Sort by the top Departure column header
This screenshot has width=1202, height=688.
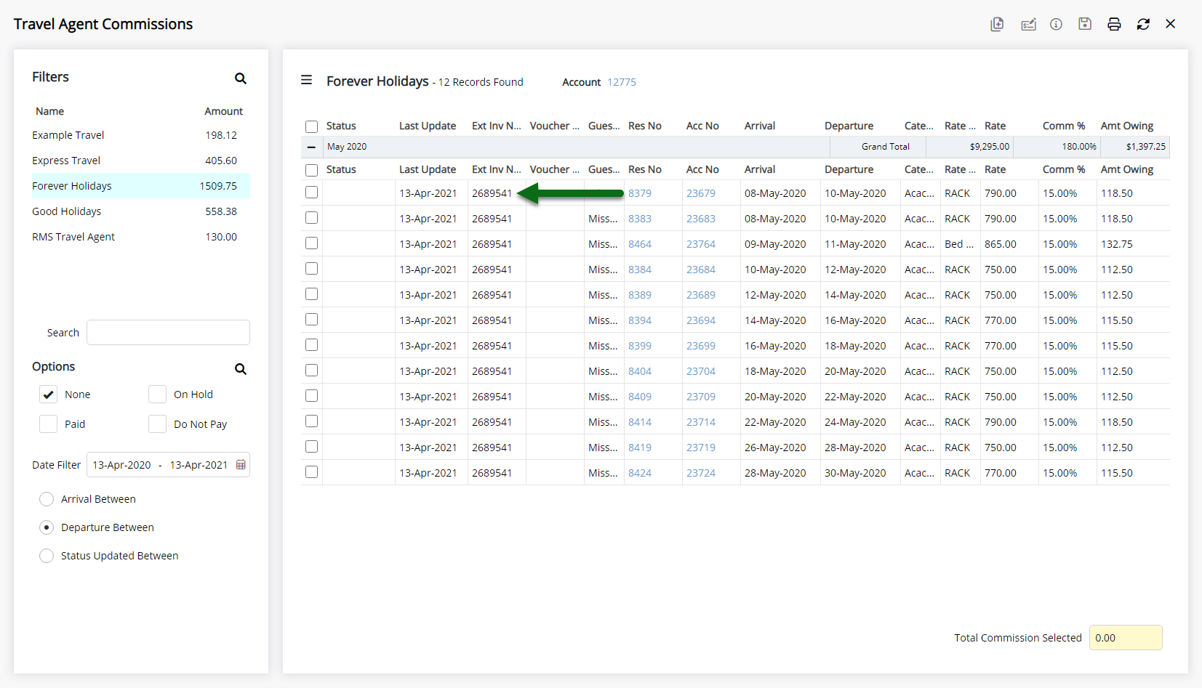(x=849, y=126)
